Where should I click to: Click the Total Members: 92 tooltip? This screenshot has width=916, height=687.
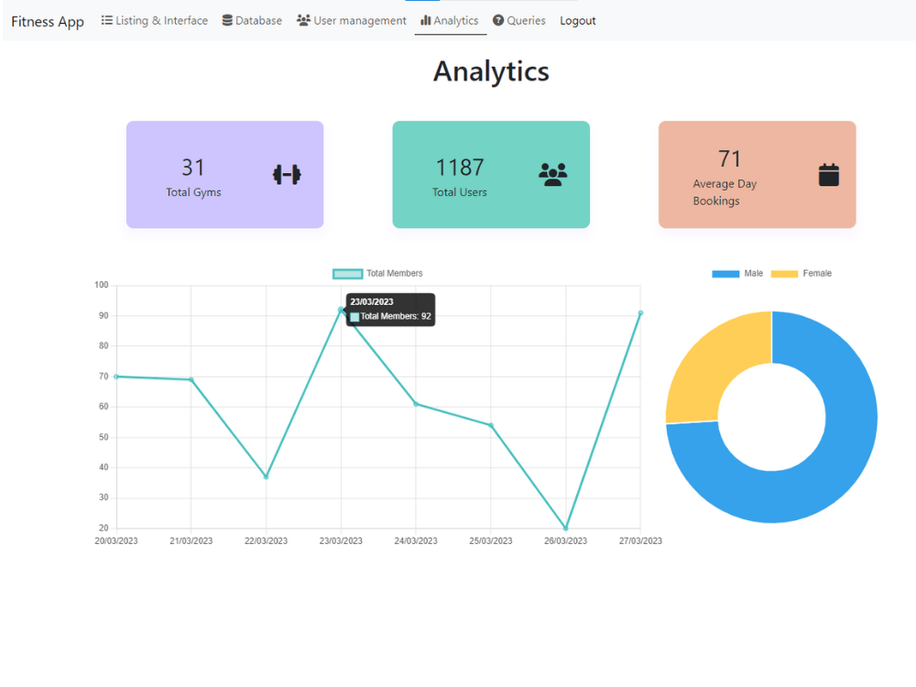click(391, 310)
